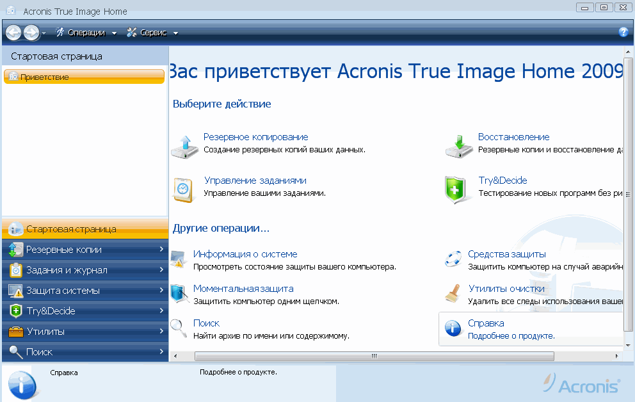Click the horizontal scrollbar left arrow
The image size is (635, 402).
tap(175, 357)
